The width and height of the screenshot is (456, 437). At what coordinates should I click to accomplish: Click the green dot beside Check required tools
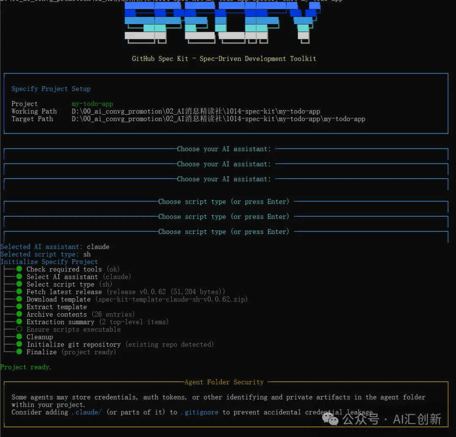tap(19, 269)
